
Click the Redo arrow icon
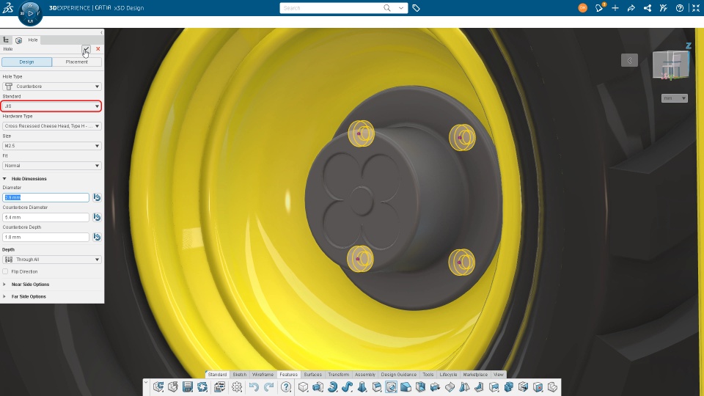click(268, 386)
